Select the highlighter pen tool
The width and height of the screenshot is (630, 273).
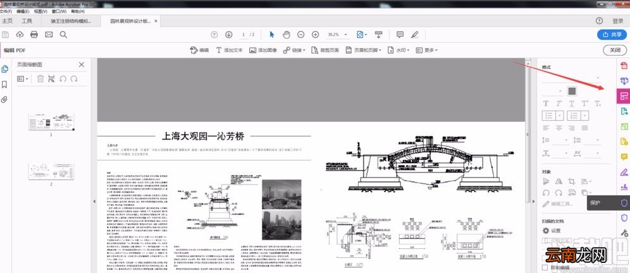[x=415, y=35]
